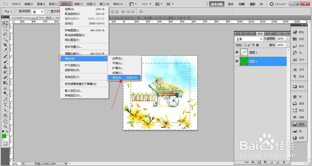Toggle lock image pixels brush icon
The height and width of the screenshot is (166, 312).
click(249, 45)
